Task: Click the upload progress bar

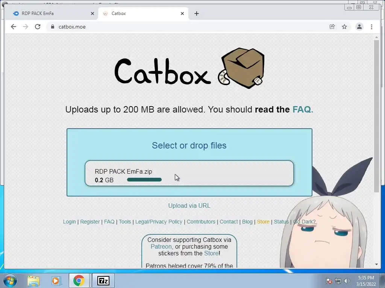Action: (144, 180)
